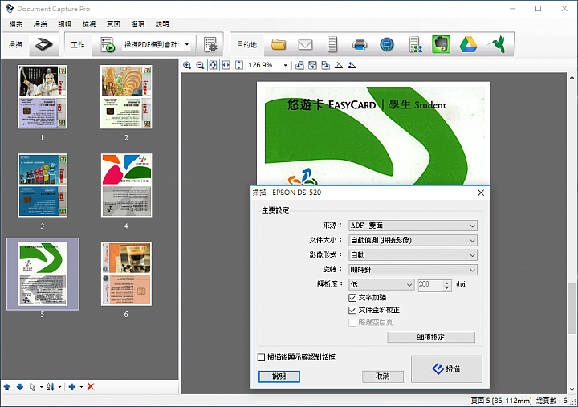This screenshot has height=407, width=578.
Task: Move page up blue arrow
Action: (x=7, y=387)
